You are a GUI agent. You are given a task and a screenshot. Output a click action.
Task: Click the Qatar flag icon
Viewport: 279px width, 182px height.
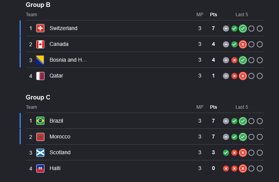(40, 76)
